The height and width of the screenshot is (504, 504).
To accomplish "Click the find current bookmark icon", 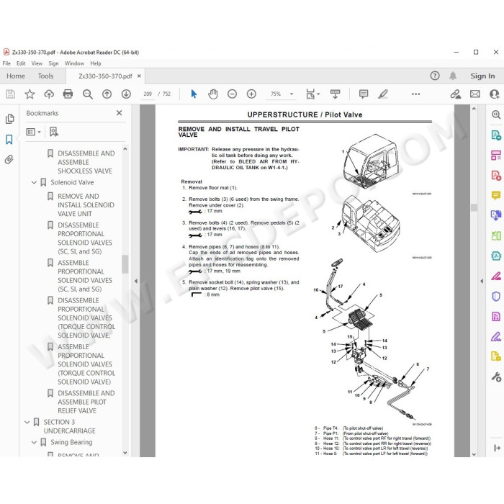I will 54,132.
